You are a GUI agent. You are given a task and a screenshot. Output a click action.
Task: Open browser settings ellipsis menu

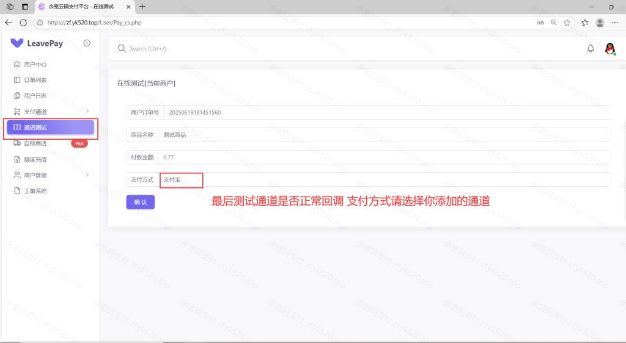[x=614, y=23]
